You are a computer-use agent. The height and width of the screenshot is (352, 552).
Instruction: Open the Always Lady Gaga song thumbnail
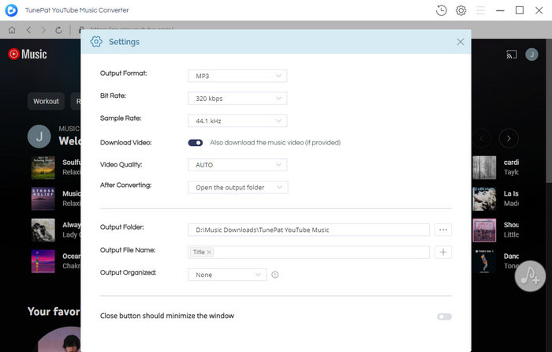click(43, 230)
